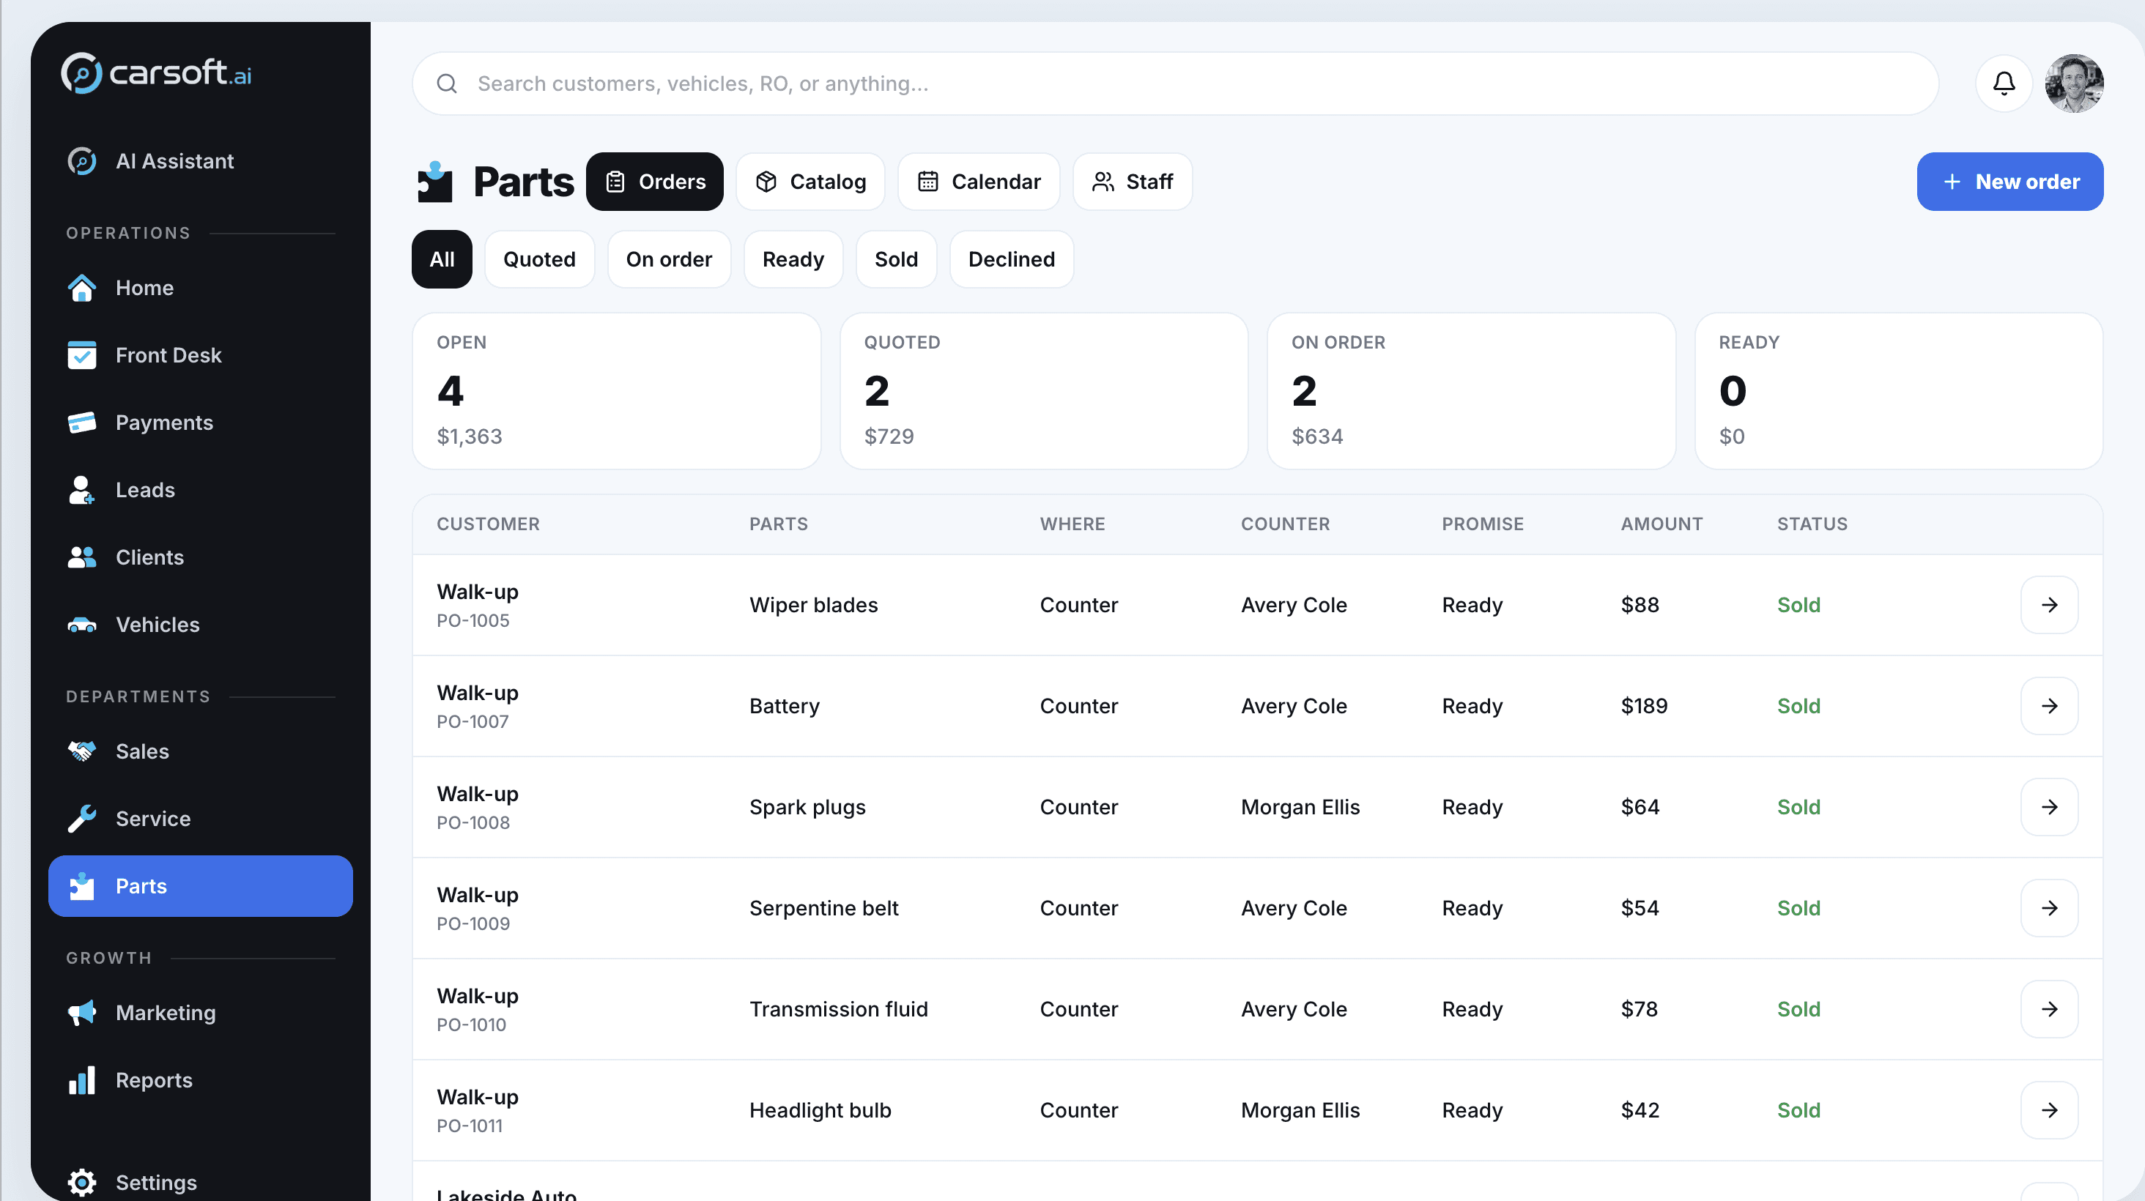Select the Parts puzzle icon in sidebar
The image size is (2145, 1201).
click(81, 886)
